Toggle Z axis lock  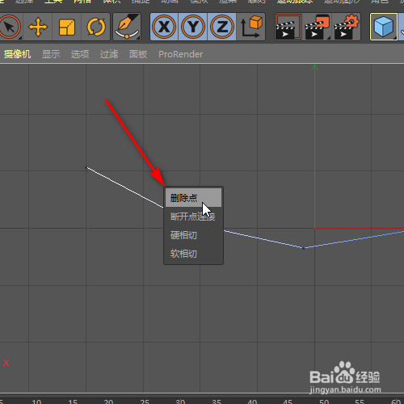coord(222,27)
